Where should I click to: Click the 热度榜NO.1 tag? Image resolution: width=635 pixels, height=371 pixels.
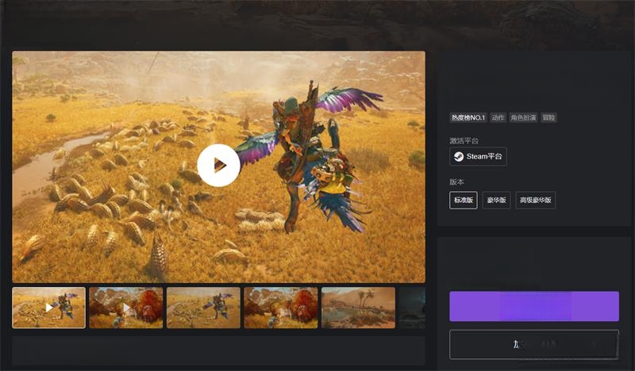[468, 118]
